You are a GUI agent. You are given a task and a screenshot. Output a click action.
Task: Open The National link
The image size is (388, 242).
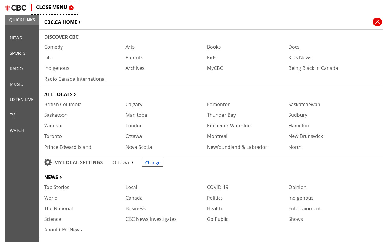tap(59, 208)
